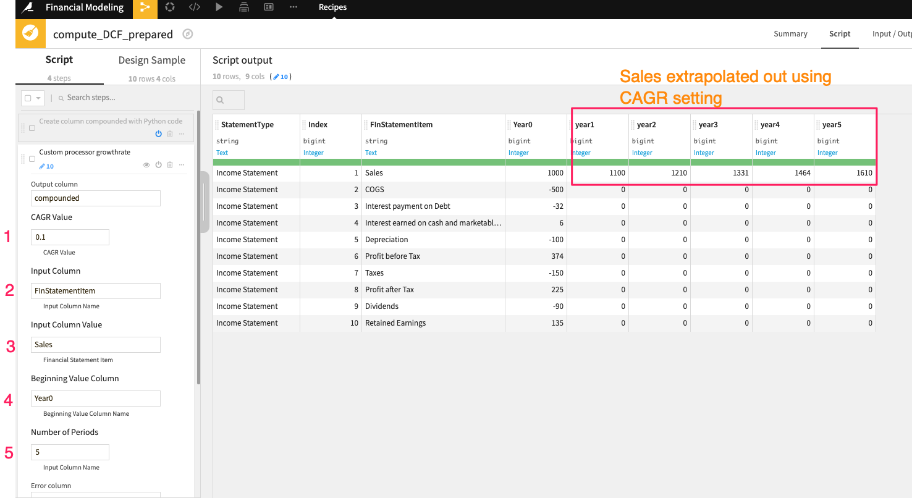The width and height of the screenshot is (912, 498).
Task: Click Beginning Value Column field 'Year0'
Action: 96,399
